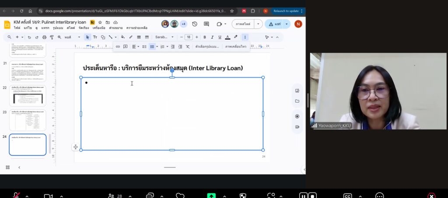Open the bulleted list options arrow

(157, 47)
